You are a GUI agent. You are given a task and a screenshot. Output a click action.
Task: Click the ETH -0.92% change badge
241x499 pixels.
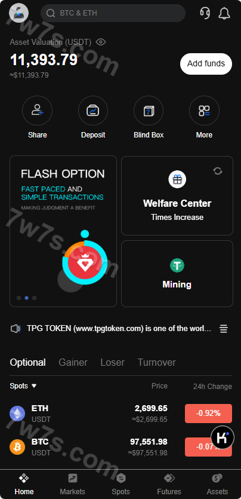(208, 414)
